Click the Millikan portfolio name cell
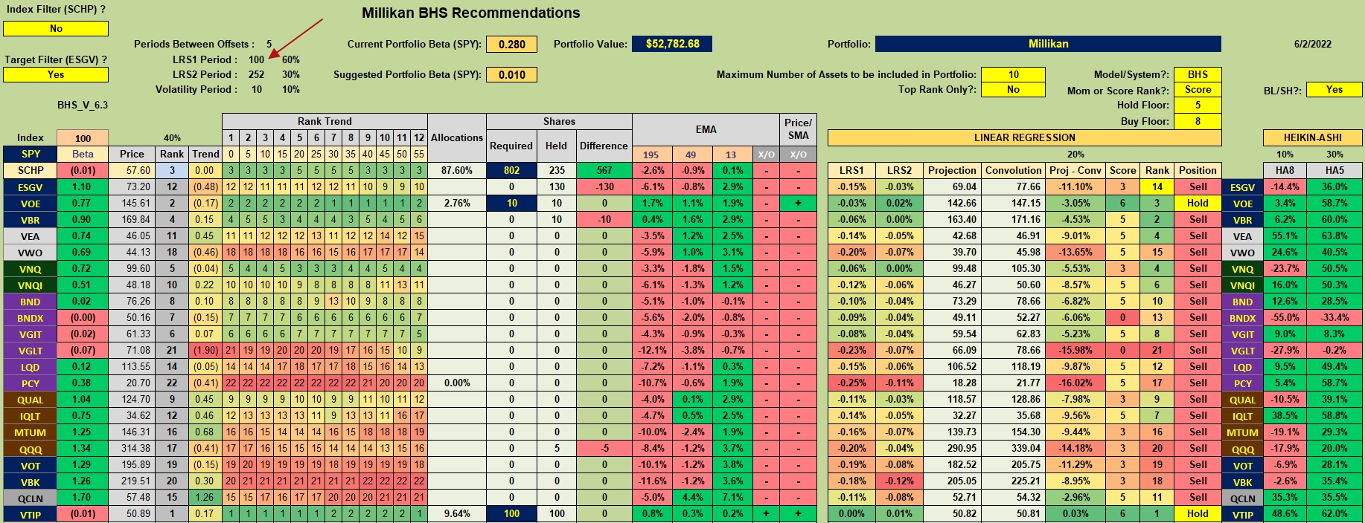Viewport: 1365px width, 523px height. (x=1048, y=44)
